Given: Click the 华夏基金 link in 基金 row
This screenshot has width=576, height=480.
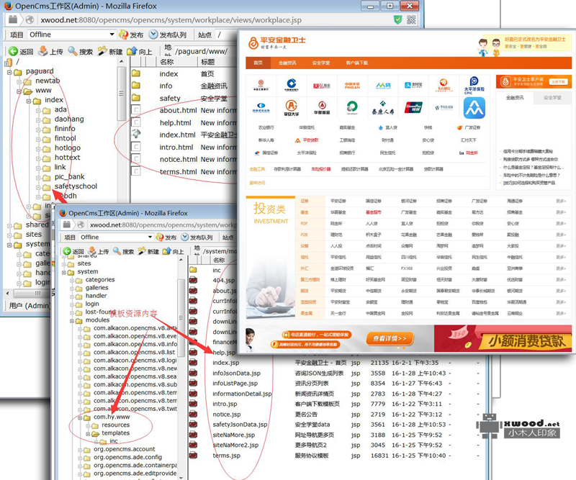Looking at the screenshot, I should coord(338,212).
